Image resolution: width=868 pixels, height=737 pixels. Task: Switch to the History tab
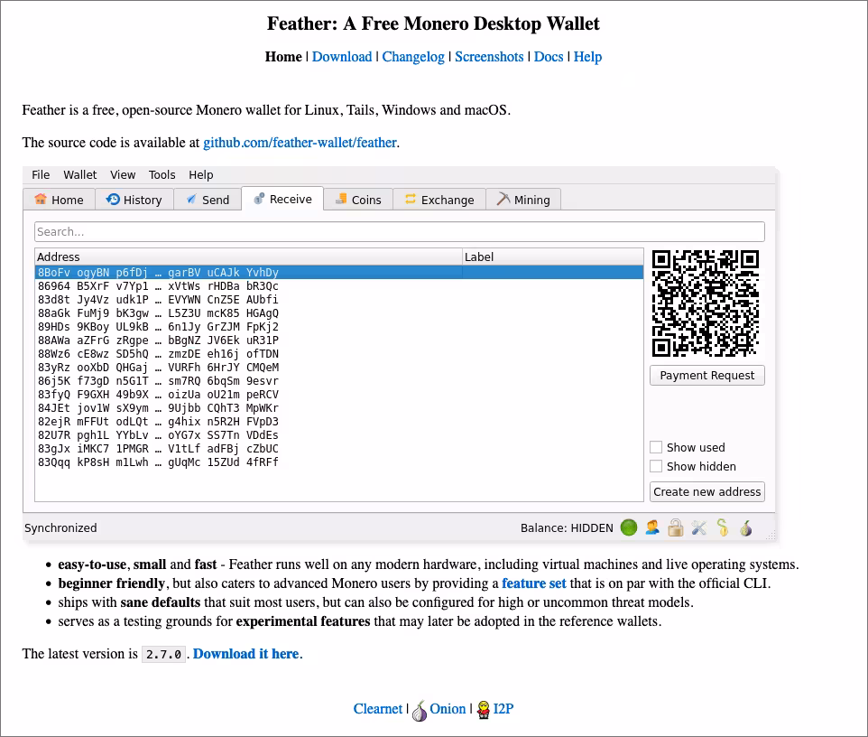click(x=134, y=200)
